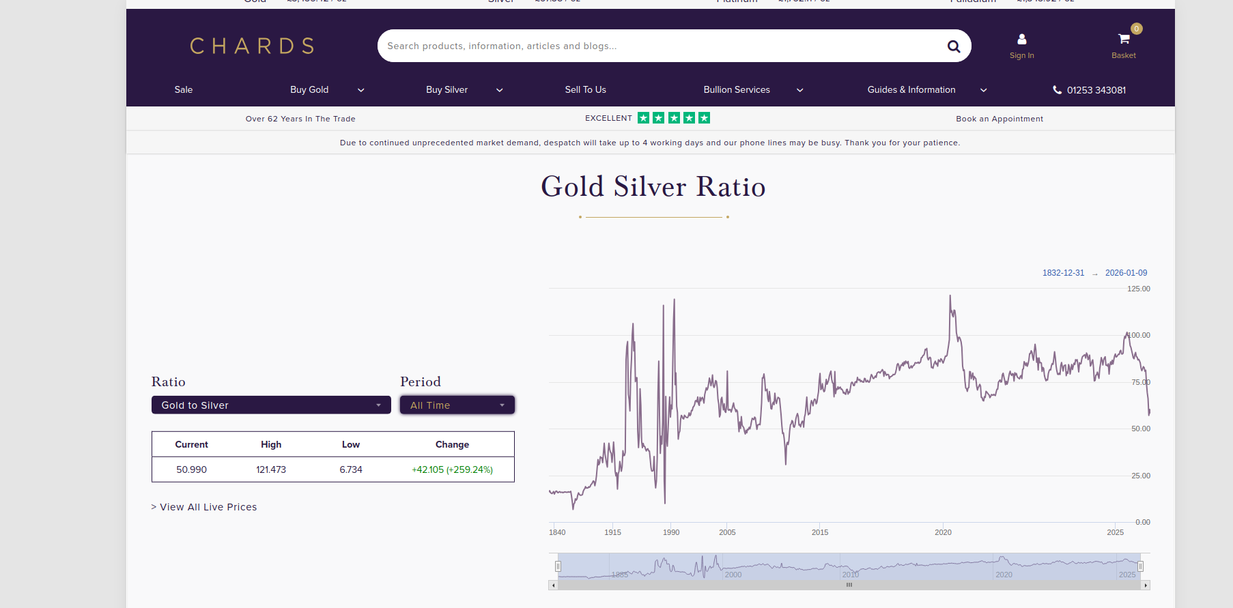Open the Sale menu item
This screenshot has height=608, width=1233.
click(x=183, y=90)
